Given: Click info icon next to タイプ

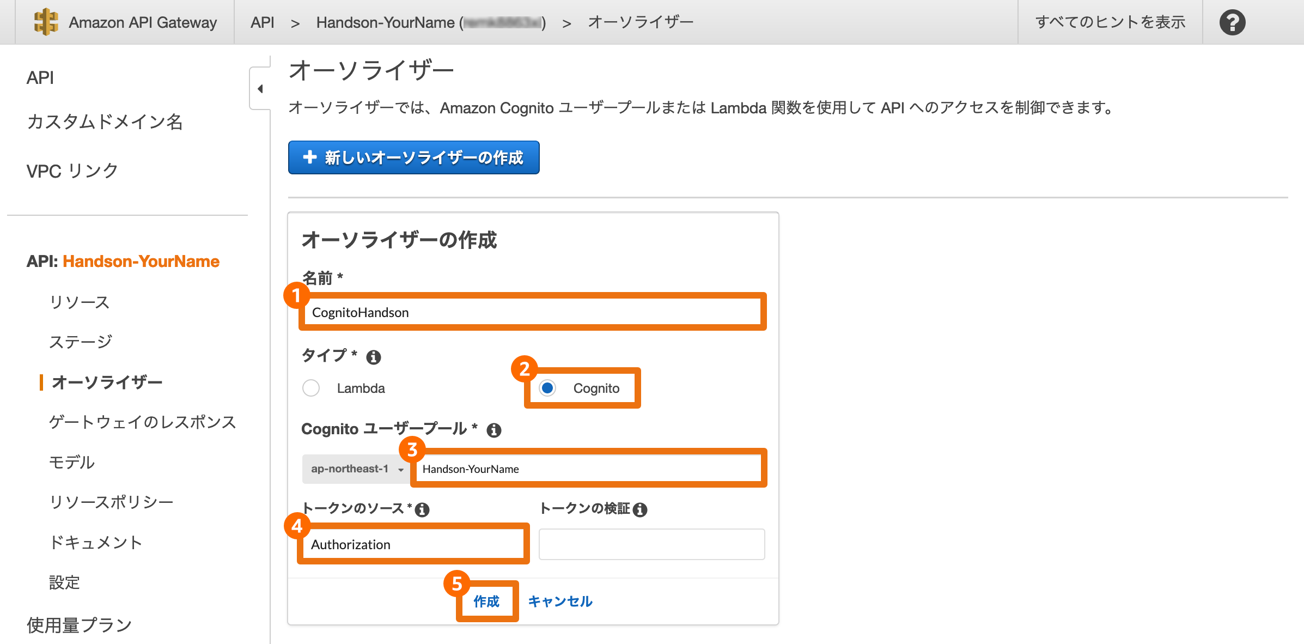Looking at the screenshot, I should coord(374,357).
